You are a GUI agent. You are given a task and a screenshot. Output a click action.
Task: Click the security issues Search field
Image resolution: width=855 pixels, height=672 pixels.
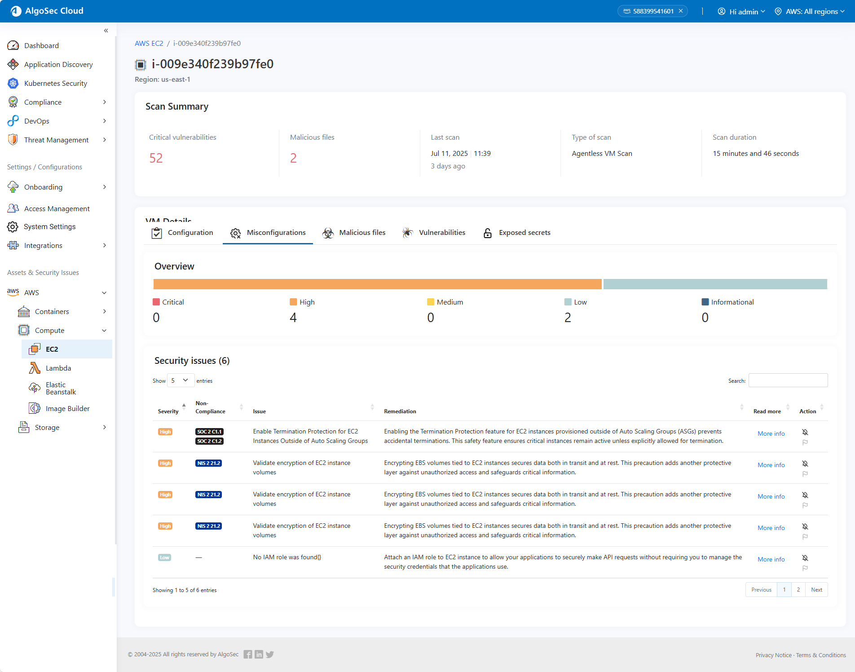coord(788,380)
